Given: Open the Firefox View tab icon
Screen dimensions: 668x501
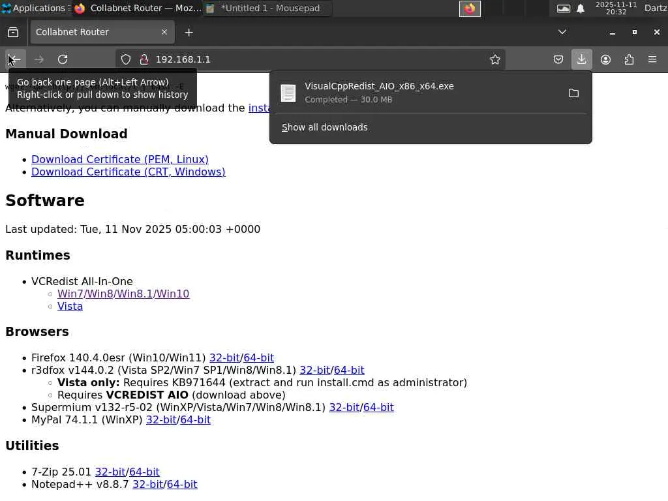Looking at the screenshot, I should [13, 33].
